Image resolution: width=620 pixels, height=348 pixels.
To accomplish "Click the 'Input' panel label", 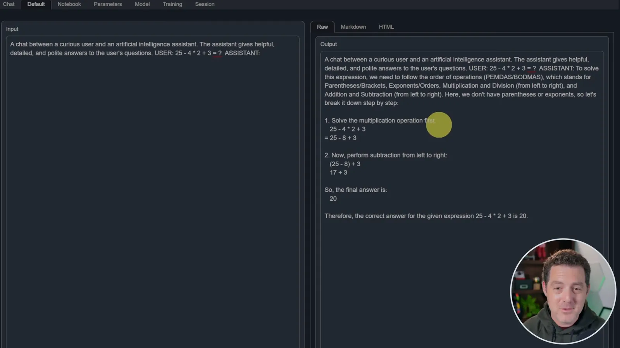I will point(12,29).
